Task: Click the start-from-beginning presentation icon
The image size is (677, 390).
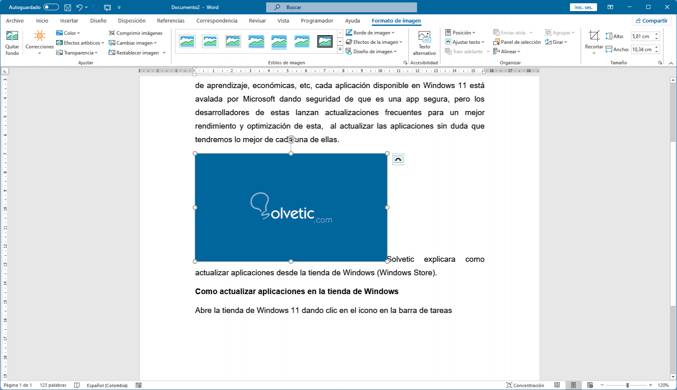Action: (x=107, y=7)
